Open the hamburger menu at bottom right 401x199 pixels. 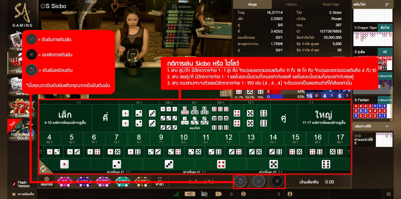[388, 194]
